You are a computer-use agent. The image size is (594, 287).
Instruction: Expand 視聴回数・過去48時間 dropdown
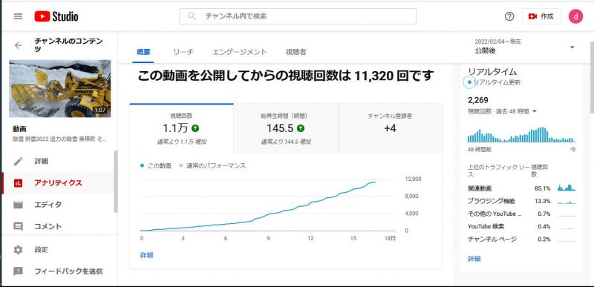click(503, 111)
